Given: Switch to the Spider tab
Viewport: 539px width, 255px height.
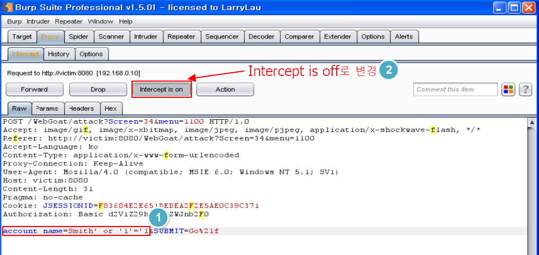Looking at the screenshot, I should [x=79, y=36].
